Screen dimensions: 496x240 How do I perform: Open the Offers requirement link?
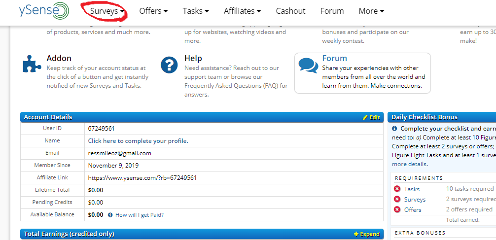413,209
